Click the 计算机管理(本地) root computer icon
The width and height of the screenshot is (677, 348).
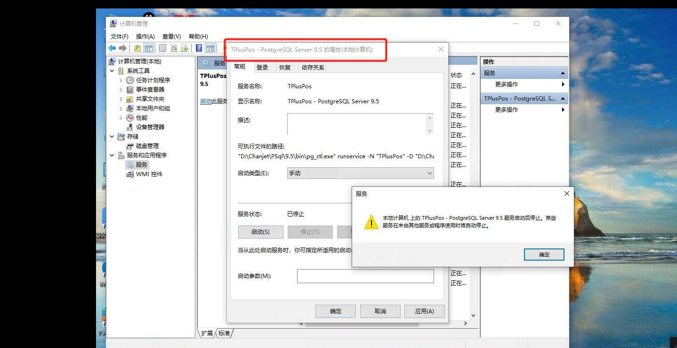[112, 62]
